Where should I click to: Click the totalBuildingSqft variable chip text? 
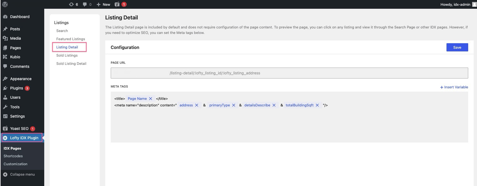299,105
